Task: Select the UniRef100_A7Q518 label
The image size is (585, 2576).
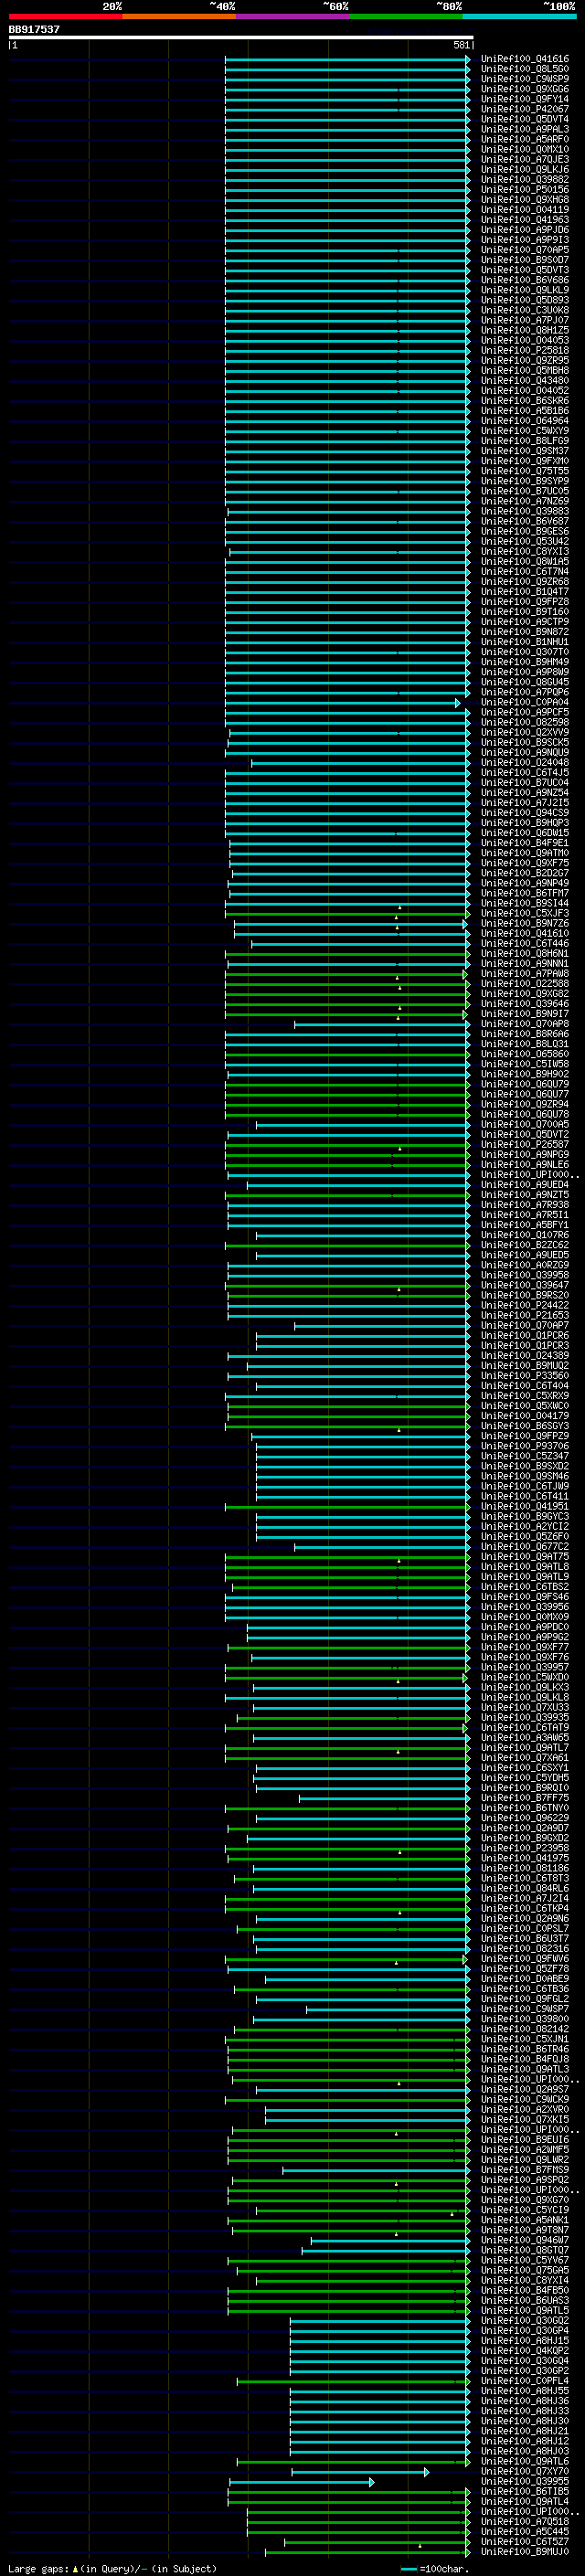Action: tap(525, 2521)
